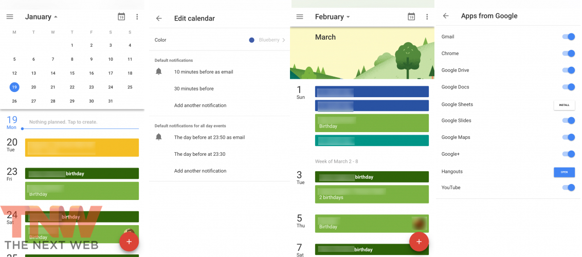This screenshot has height=257, width=582.
Task: Open light green Birthday event on Friday 23
Action: (x=82, y=191)
